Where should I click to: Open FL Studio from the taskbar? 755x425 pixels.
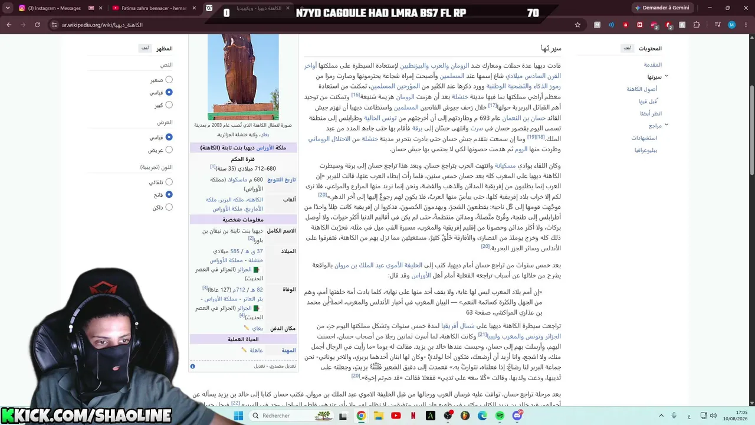(465, 416)
